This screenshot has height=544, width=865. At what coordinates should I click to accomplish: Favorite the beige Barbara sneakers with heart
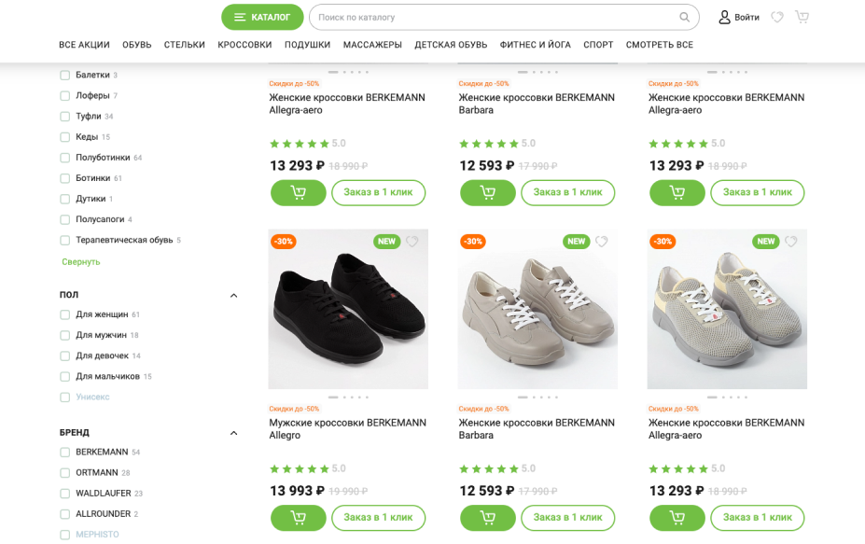(601, 241)
